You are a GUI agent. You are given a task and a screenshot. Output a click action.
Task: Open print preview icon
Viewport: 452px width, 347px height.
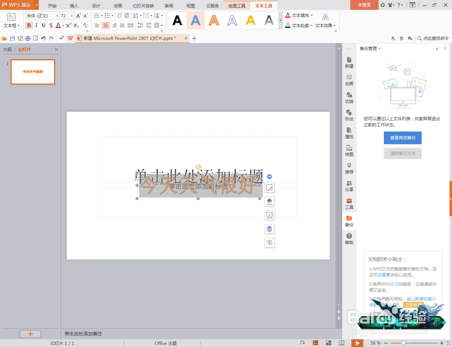pyautogui.click(x=35, y=38)
